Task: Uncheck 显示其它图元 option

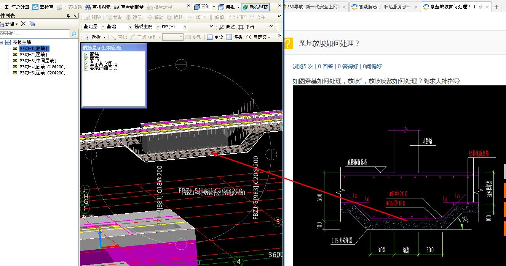Action: [x=86, y=64]
